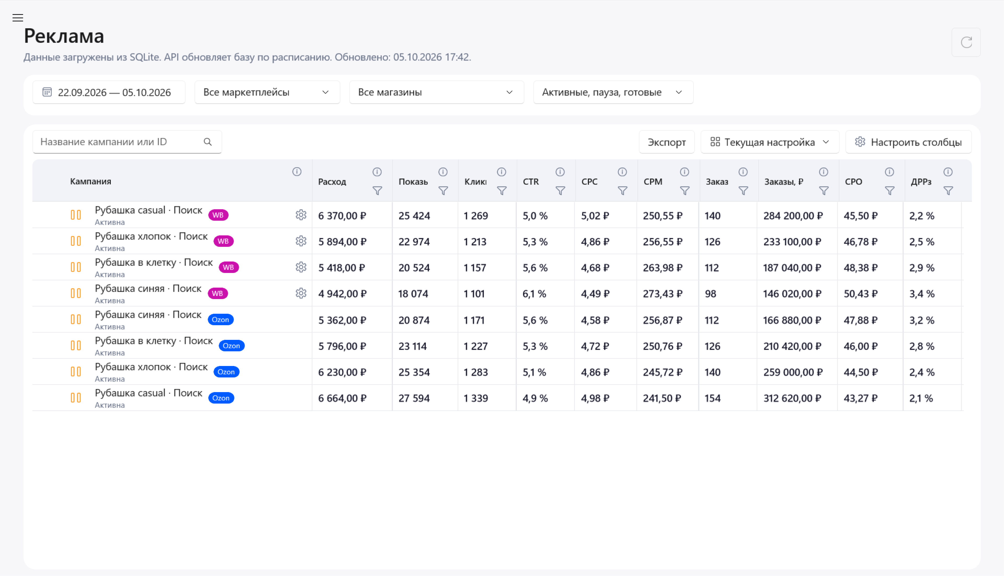Image resolution: width=1004 pixels, height=576 pixels.
Task: Pause Рубашка casual Ozon campaign
Action: tap(76, 398)
